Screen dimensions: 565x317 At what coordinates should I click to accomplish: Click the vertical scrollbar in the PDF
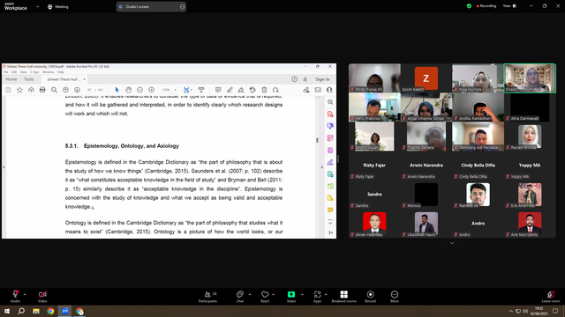tap(317, 140)
